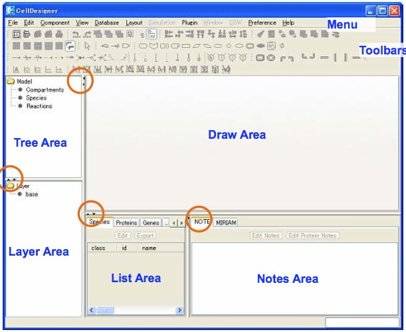Screen dimensions: 406x332
Task: Select the Unknown filled-ellipse species tool
Action: click(x=260, y=46)
